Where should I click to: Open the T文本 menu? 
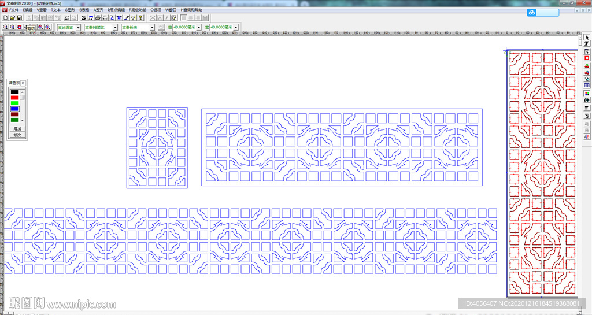(x=55, y=10)
